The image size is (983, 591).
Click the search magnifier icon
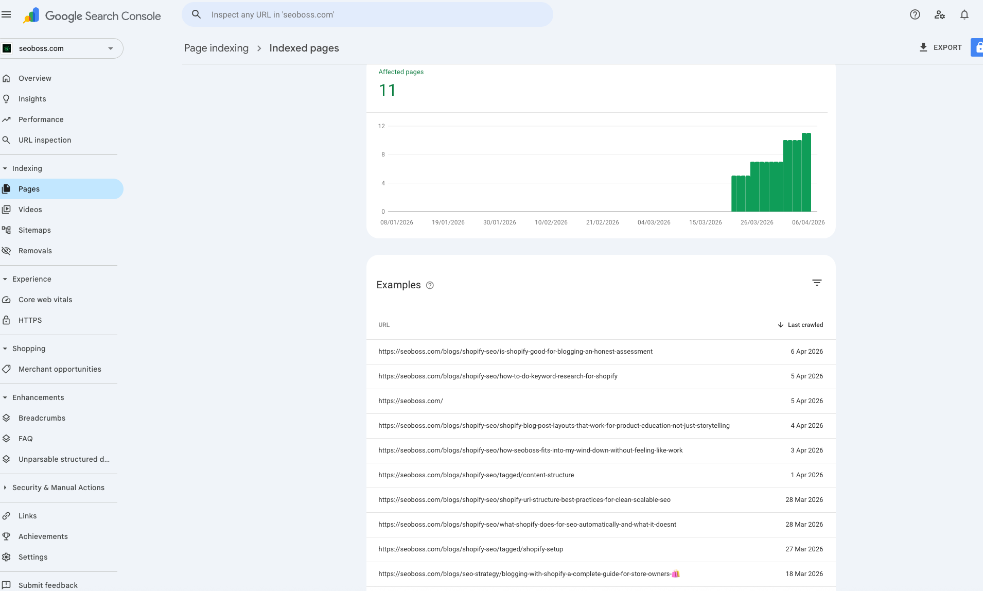coord(196,14)
